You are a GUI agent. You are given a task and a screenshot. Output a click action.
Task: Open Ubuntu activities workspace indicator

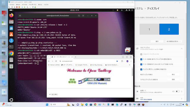click(x=11, y=10)
